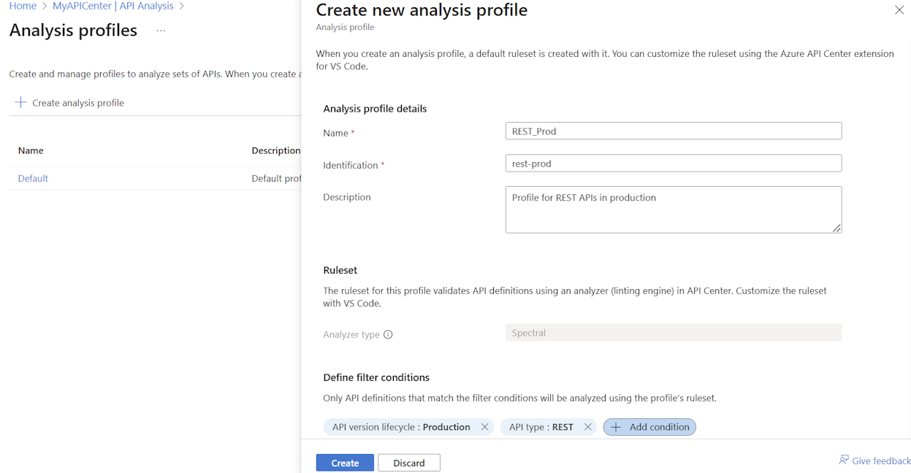Select the Production lifecycle filter chip
The image size is (911, 473).
pos(402,426)
